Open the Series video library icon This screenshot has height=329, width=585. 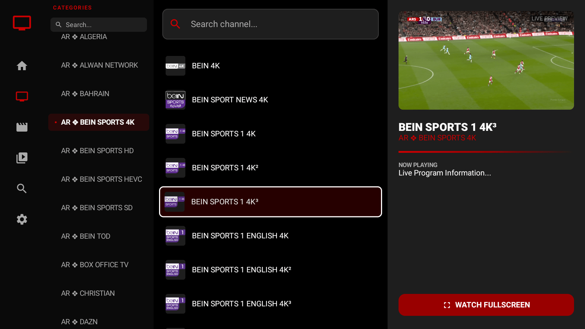coord(22,158)
